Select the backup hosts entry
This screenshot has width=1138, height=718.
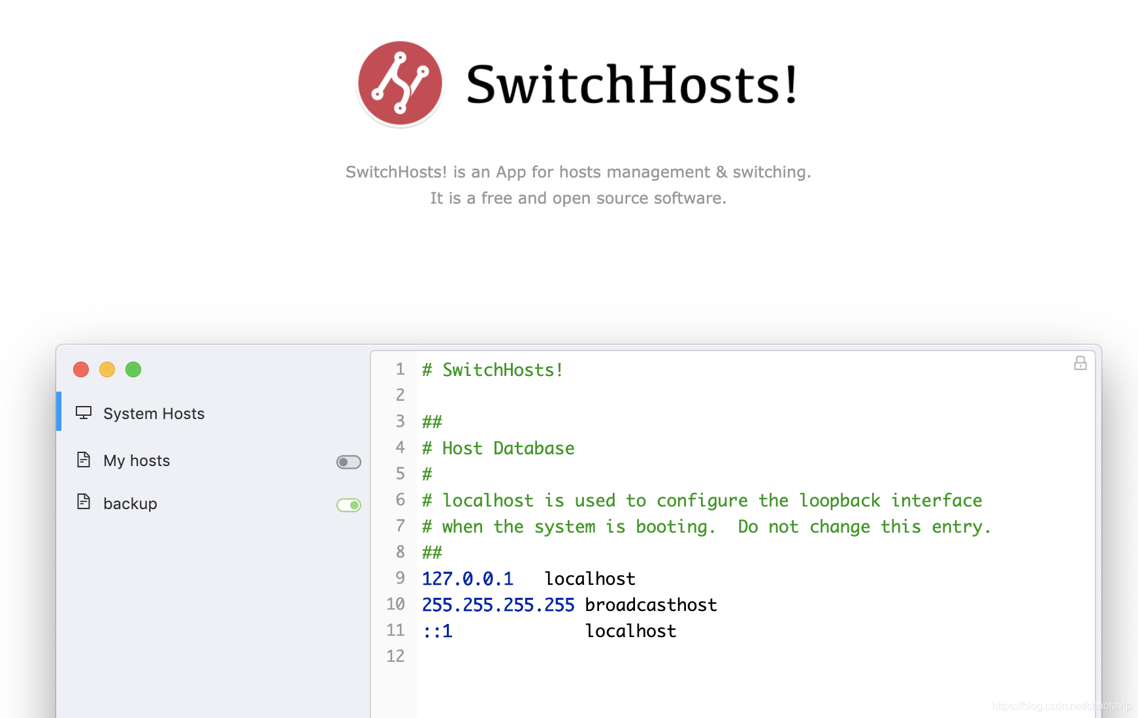point(213,504)
